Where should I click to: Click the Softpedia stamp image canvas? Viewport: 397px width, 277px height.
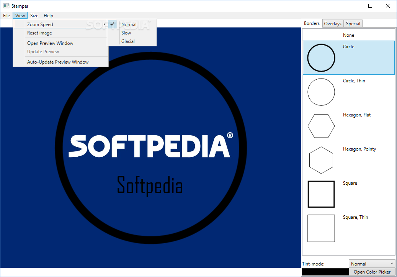tap(150, 148)
